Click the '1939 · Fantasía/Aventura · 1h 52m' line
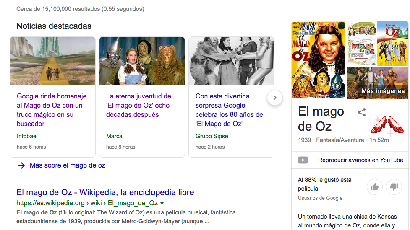 click(x=343, y=140)
